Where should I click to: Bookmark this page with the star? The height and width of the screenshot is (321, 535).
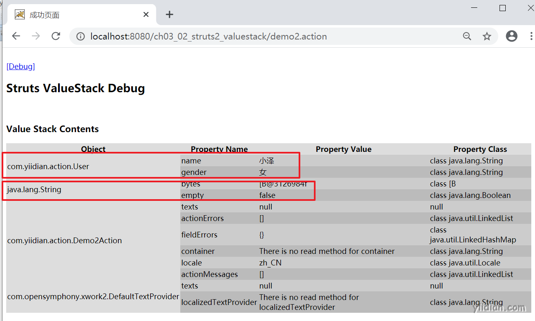(x=487, y=36)
